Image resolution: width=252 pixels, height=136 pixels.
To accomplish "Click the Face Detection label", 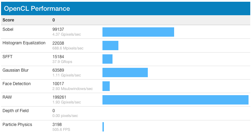I will 17,84.
